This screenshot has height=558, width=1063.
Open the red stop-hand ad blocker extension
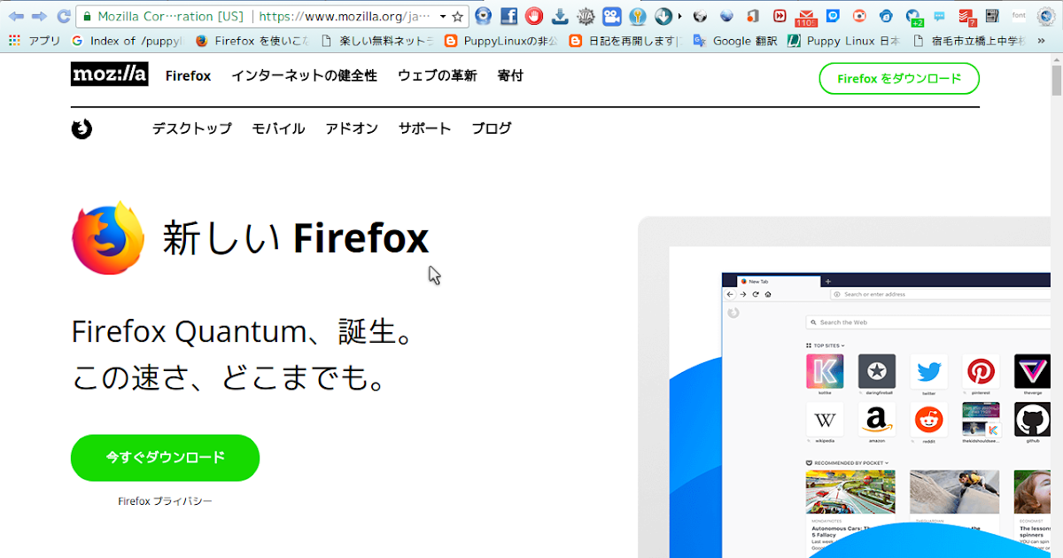tap(534, 16)
